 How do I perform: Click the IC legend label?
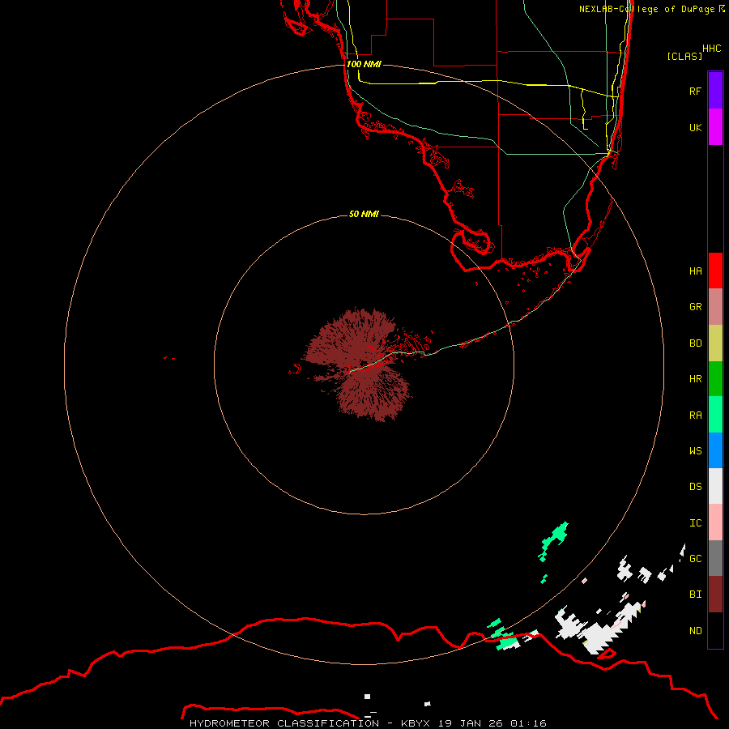(695, 523)
